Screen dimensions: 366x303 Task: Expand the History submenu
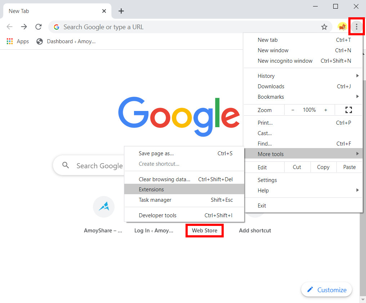click(x=303, y=76)
